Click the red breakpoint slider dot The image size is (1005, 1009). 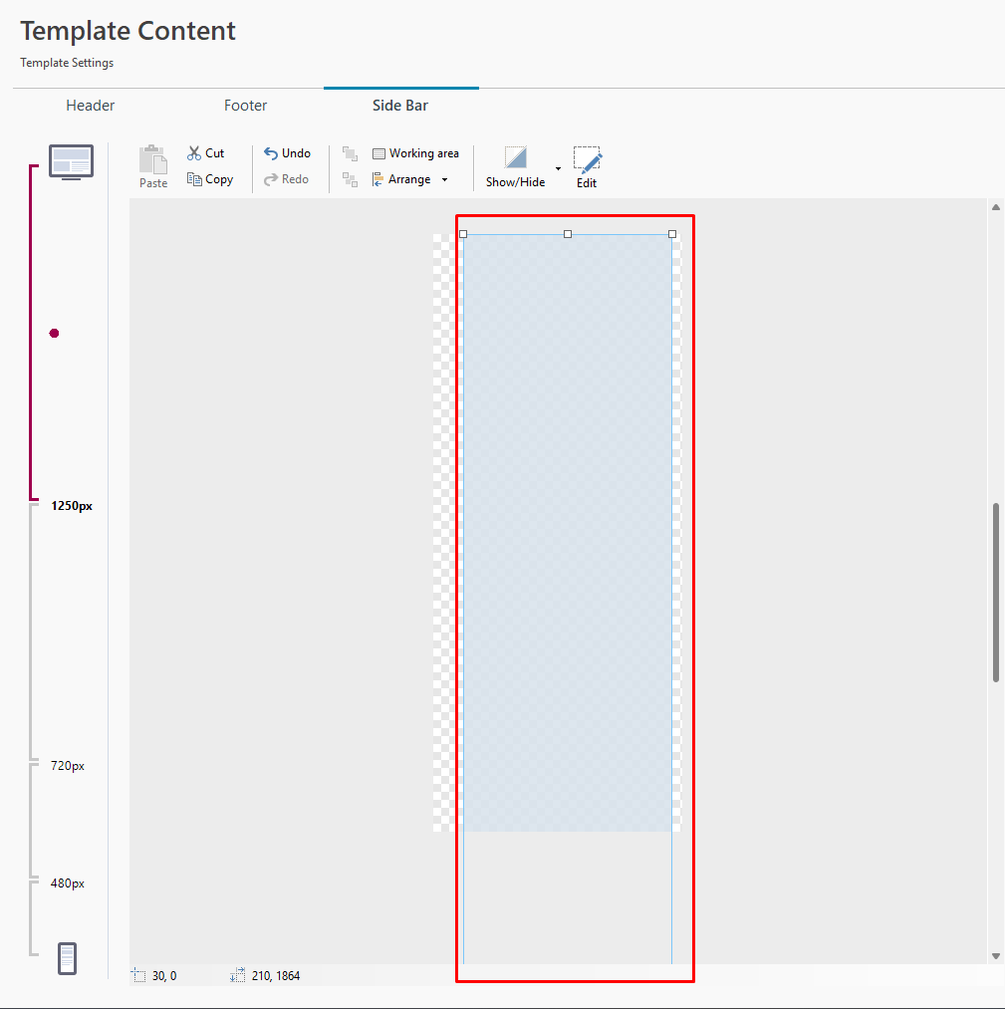[54, 333]
